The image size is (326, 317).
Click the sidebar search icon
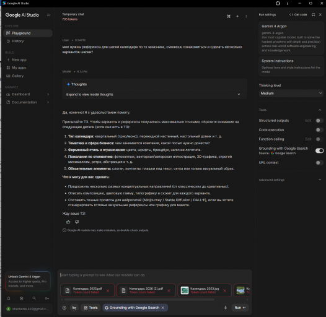tap(34, 298)
